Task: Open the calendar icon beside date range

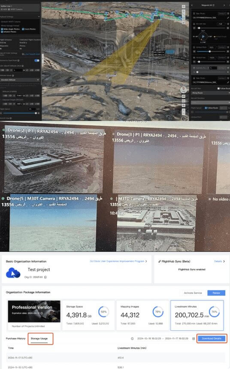Action: click(x=194, y=338)
